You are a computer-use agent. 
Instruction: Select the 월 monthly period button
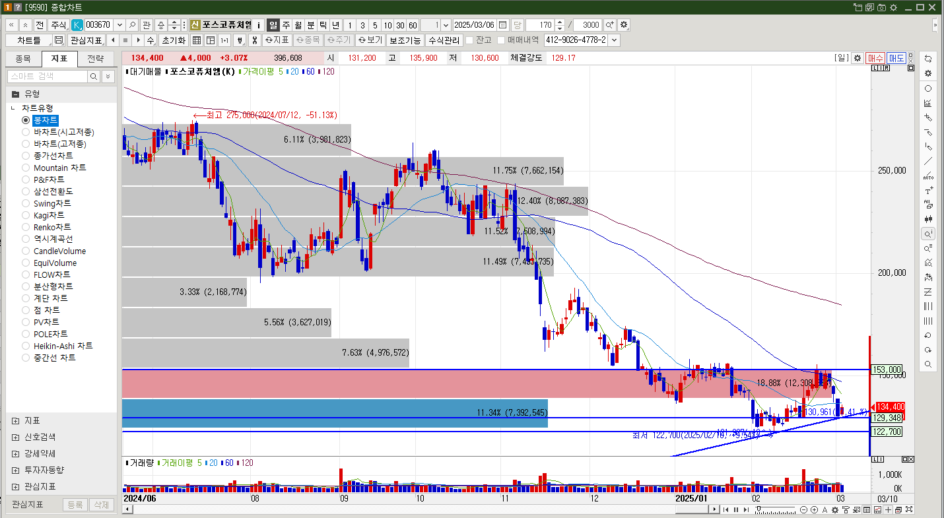pos(298,24)
